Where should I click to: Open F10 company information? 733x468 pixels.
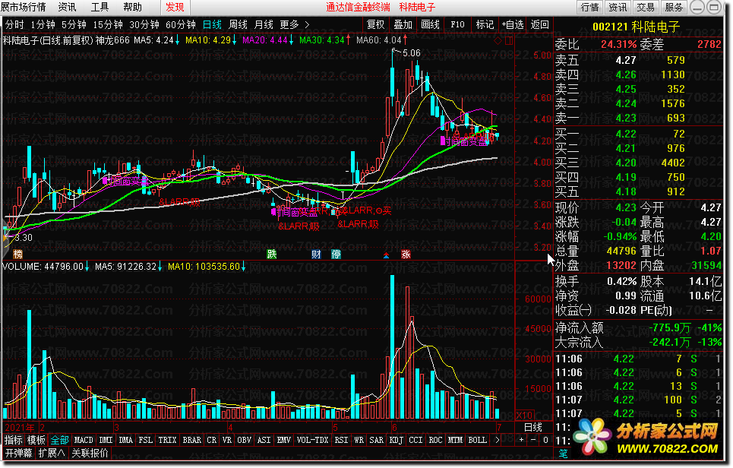point(457,24)
